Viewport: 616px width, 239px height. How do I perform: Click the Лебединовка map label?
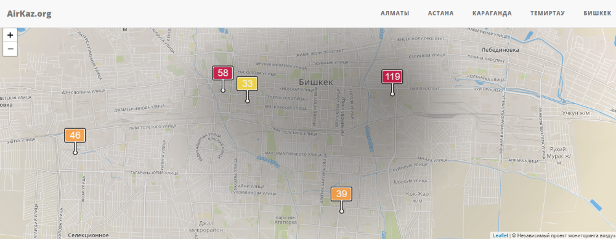(x=500, y=50)
